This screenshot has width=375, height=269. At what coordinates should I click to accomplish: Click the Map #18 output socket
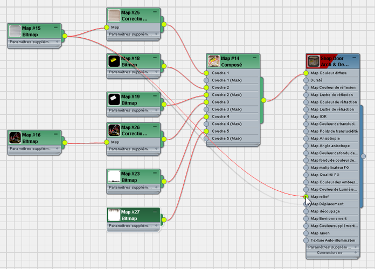point(164,66)
